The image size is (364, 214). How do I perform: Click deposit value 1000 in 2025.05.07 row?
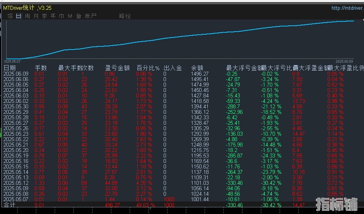169,199
